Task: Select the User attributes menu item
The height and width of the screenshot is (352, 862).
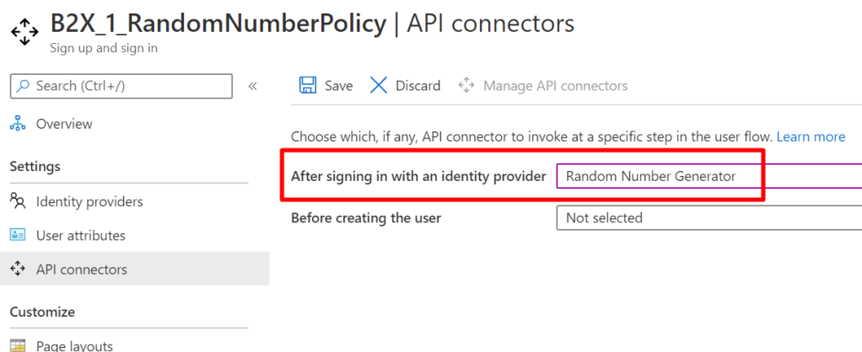Action: pos(81,236)
